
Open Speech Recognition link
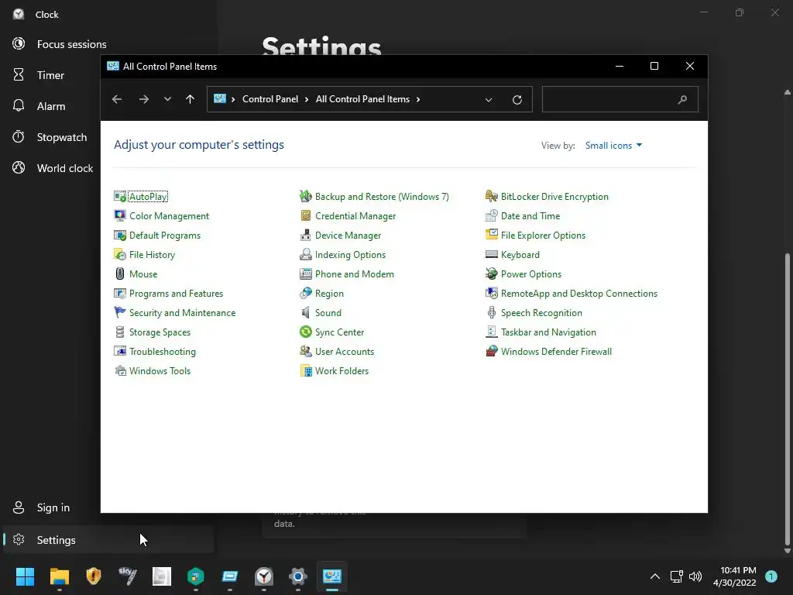pos(541,313)
